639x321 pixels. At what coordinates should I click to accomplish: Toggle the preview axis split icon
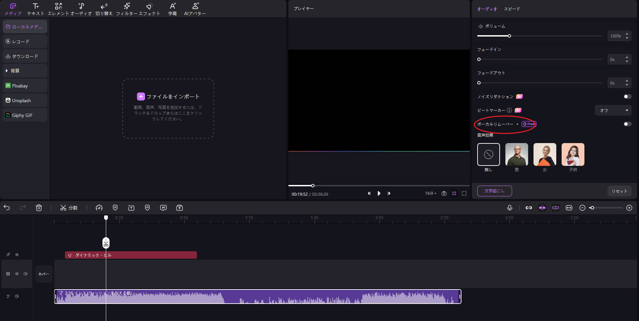556,208
